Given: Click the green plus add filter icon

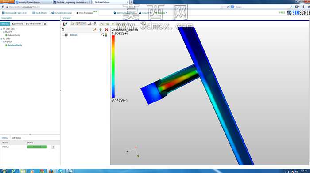Looking at the screenshot, I should 101,30.
